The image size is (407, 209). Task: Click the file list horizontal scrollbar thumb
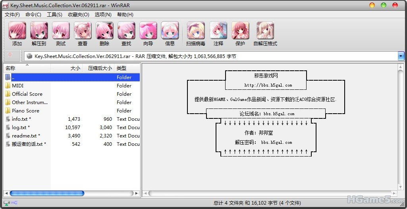coord(47,193)
